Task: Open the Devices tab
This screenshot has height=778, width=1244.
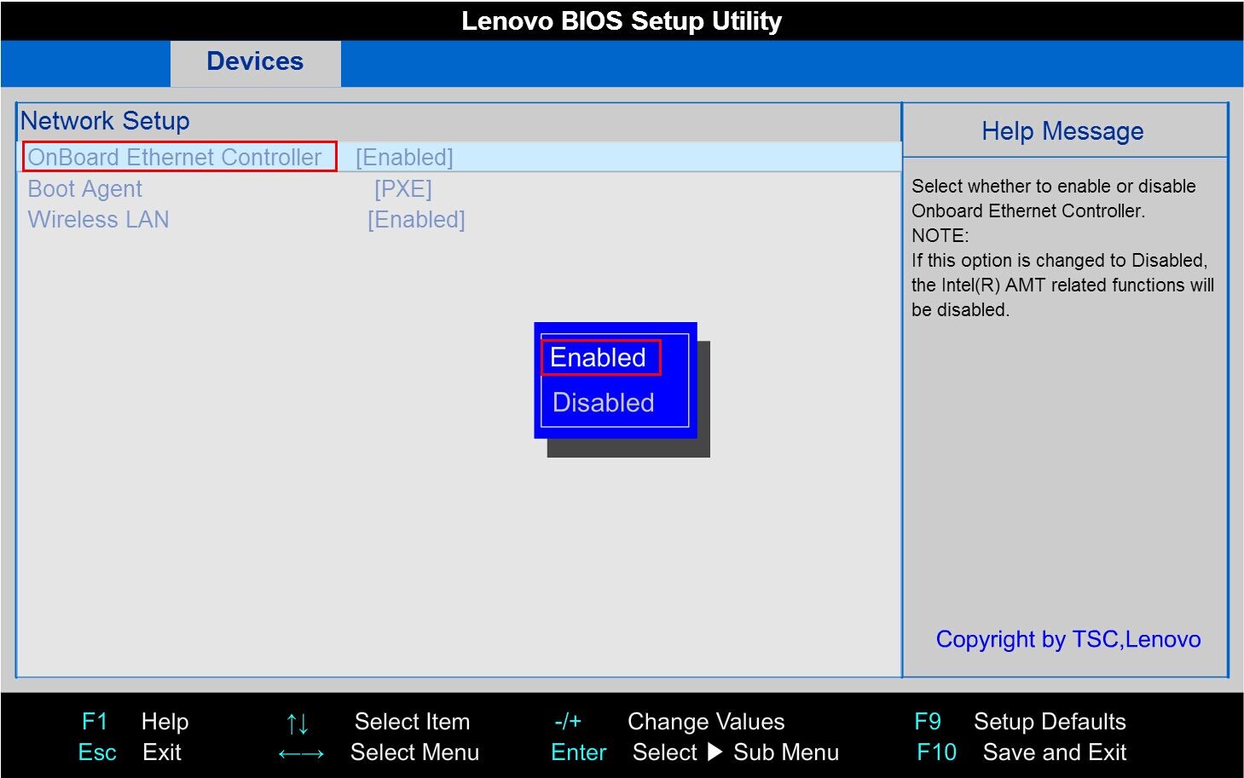Action: 255,62
